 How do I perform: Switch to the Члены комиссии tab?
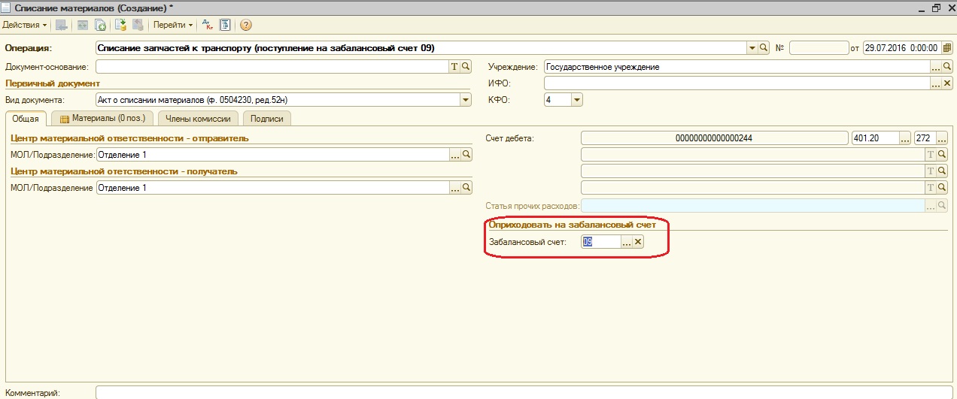point(199,119)
